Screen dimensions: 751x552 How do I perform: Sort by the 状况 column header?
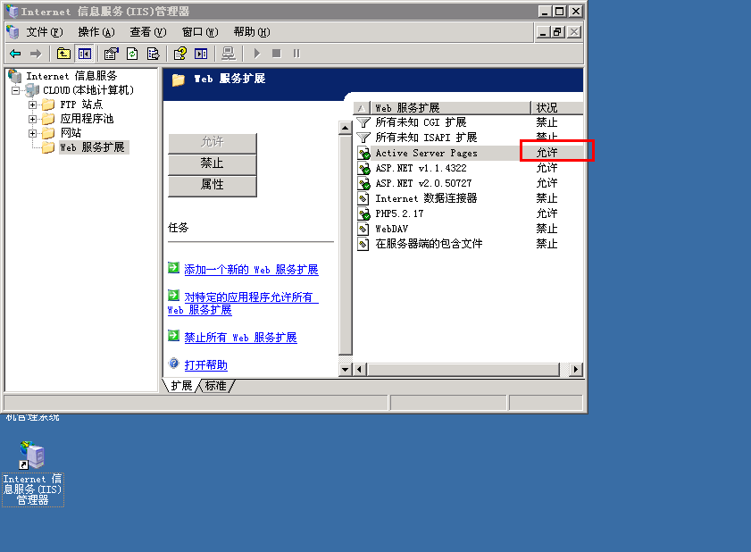557,108
